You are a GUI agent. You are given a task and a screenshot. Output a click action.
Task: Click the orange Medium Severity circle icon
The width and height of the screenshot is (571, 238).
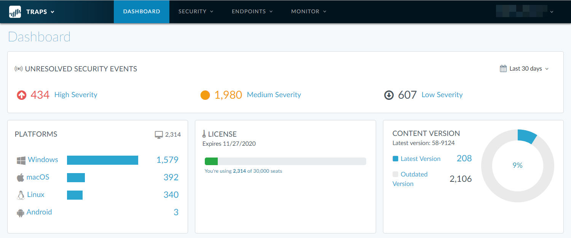(x=205, y=95)
